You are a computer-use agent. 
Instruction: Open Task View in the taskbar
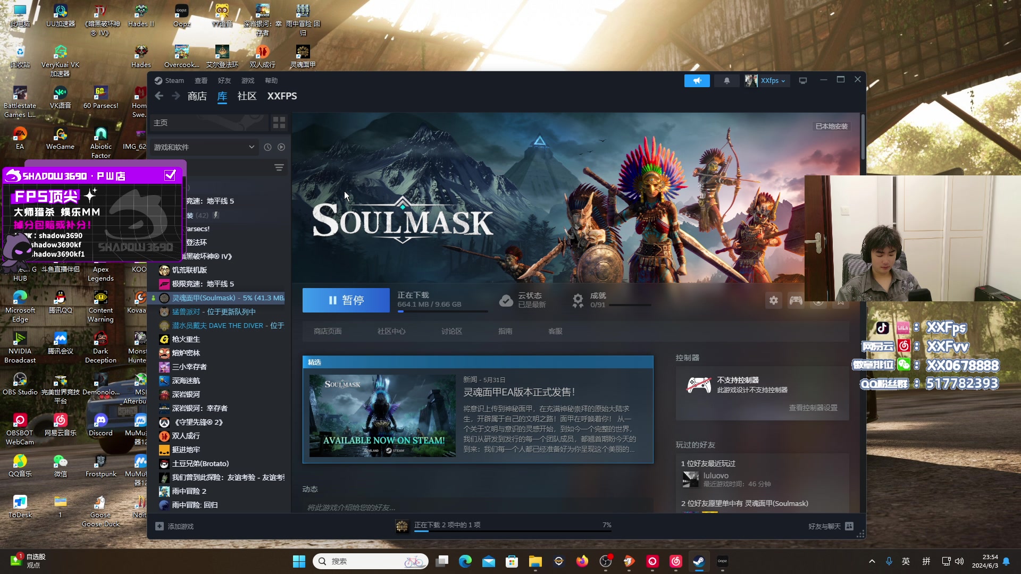442,561
